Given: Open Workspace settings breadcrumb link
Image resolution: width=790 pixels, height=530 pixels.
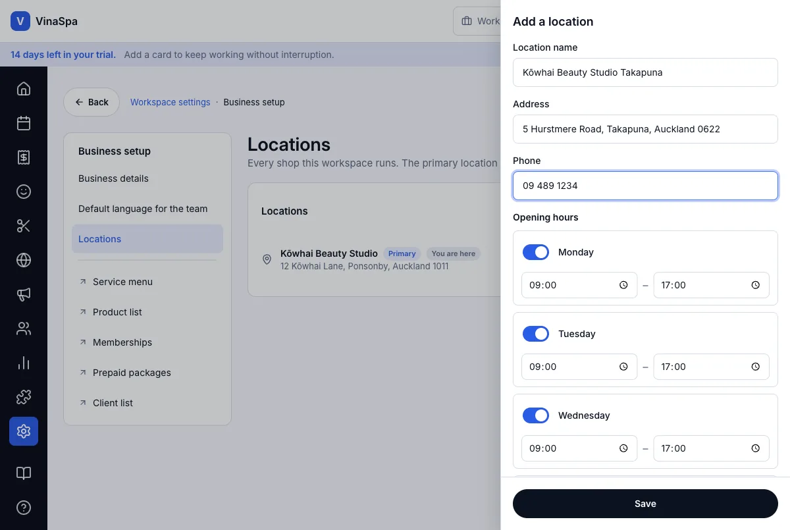Looking at the screenshot, I should [x=170, y=102].
